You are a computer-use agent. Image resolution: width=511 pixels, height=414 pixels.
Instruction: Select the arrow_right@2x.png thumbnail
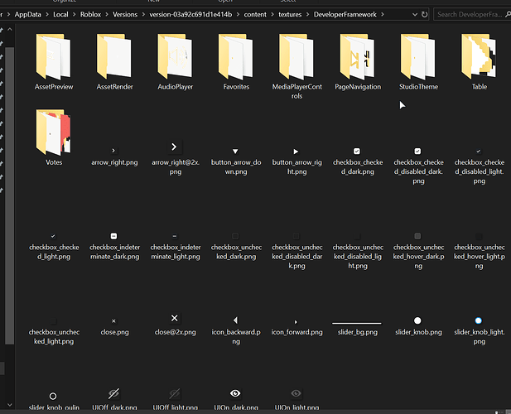174,147
